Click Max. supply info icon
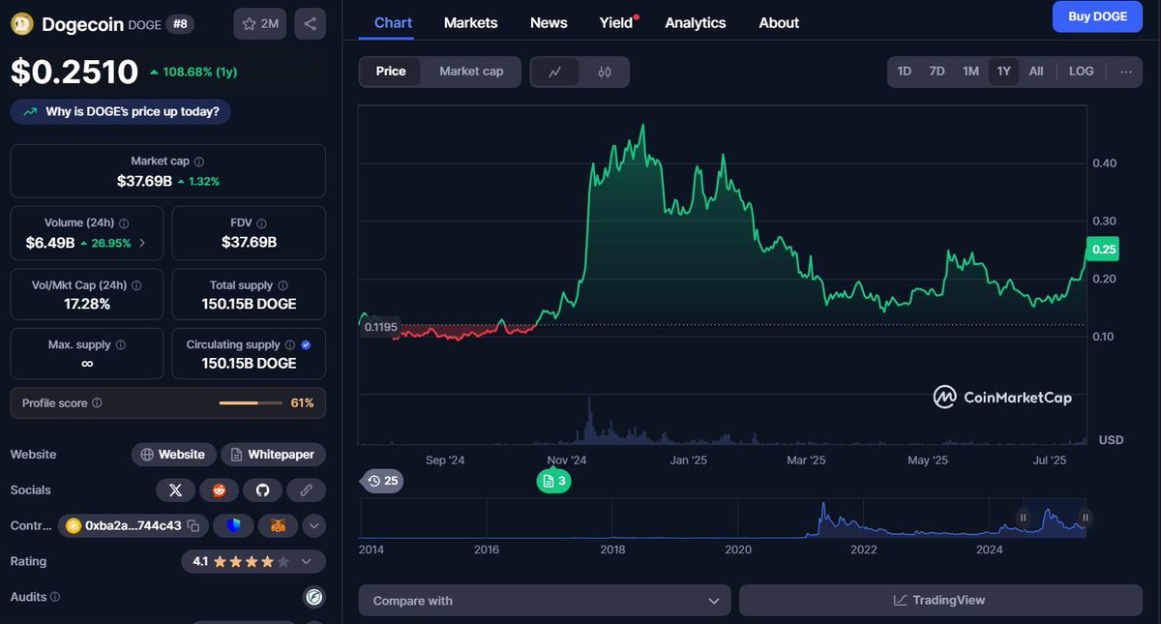Screen dimensions: 1161x624 (120, 345)
